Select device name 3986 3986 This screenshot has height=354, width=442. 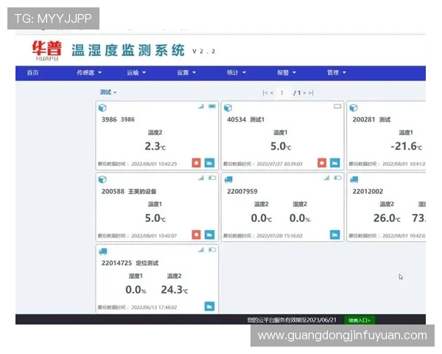pyautogui.click(x=118, y=119)
